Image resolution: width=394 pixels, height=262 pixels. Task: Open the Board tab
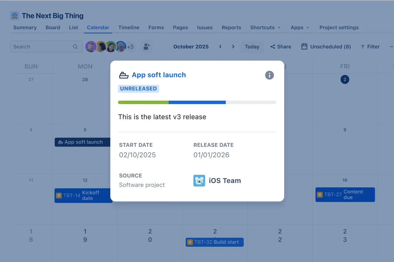tap(53, 27)
